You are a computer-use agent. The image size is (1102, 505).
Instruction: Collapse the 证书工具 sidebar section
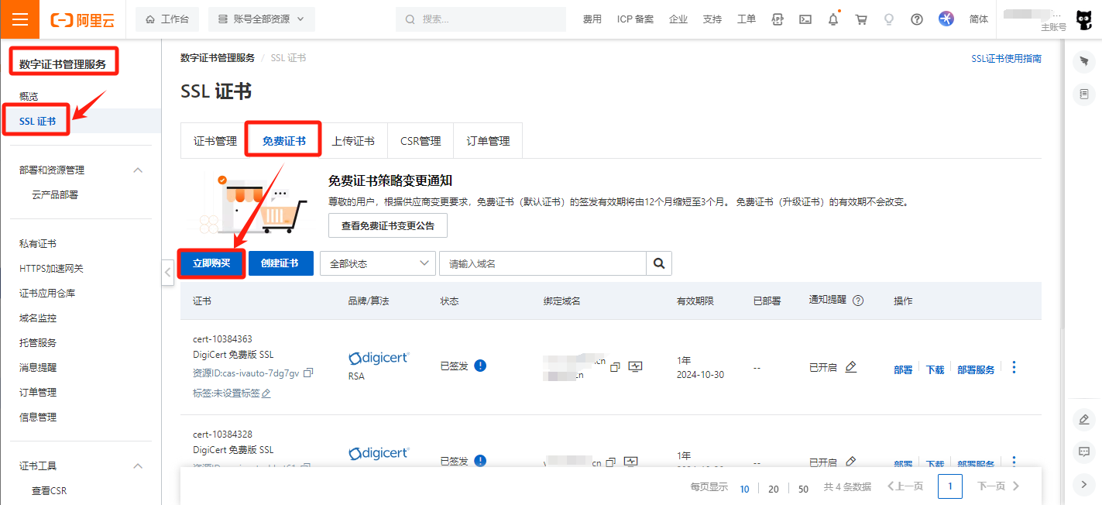click(x=138, y=466)
